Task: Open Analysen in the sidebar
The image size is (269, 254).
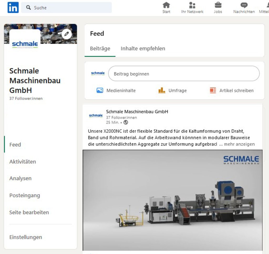Action: click(20, 179)
